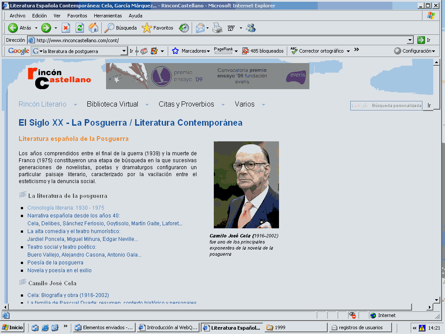Open Narrativa española desde los años 40 link
The width and height of the screenshot is (445, 334).
(73, 216)
